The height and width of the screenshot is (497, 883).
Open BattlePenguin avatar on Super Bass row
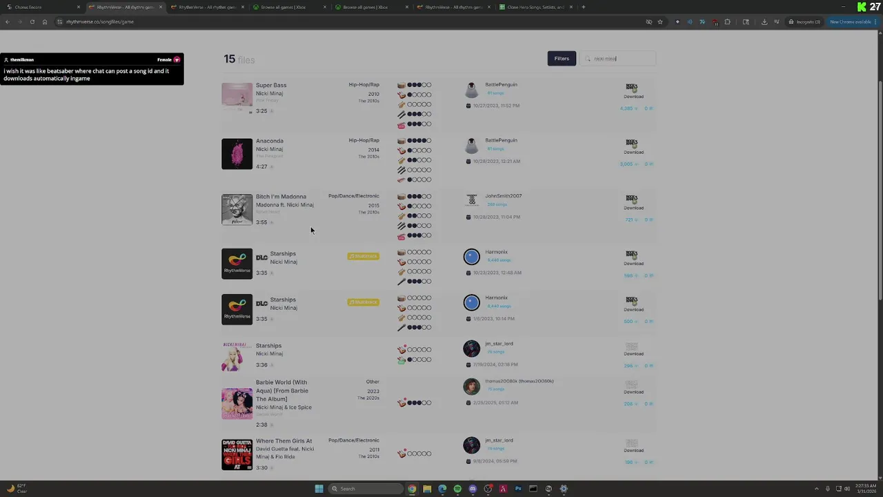pos(471,90)
